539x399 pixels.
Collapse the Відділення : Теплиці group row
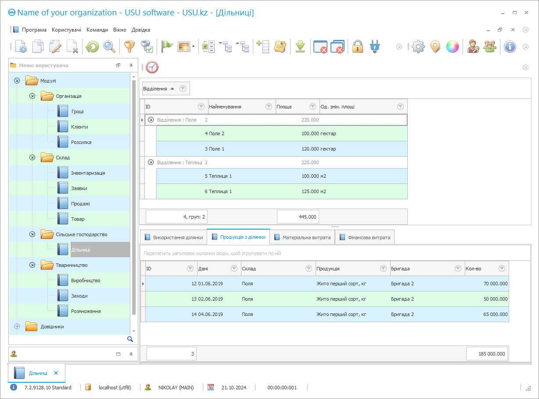click(x=151, y=162)
